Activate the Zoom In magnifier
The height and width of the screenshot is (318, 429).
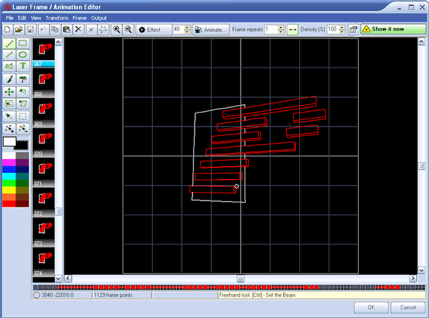point(115,29)
